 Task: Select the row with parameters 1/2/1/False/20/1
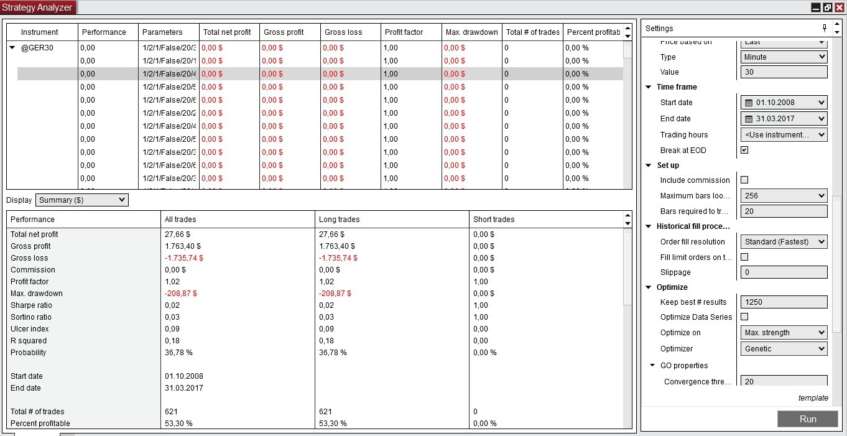(x=320, y=61)
